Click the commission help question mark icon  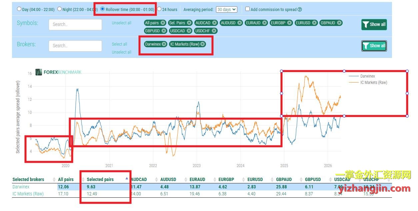pos(300,10)
